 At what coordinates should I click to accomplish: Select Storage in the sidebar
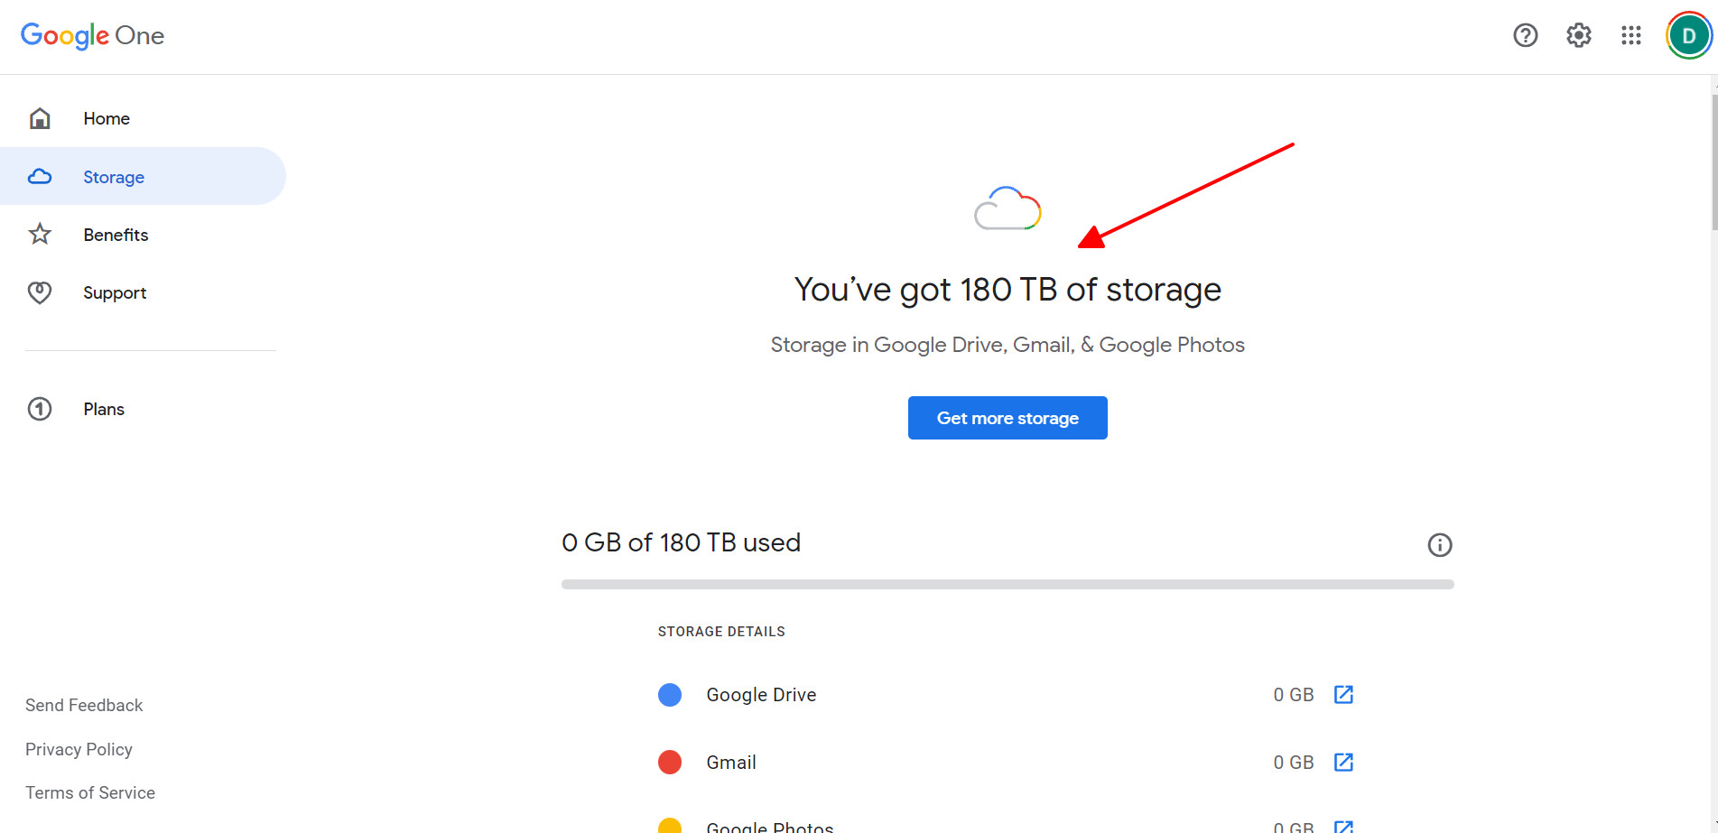click(x=143, y=176)
